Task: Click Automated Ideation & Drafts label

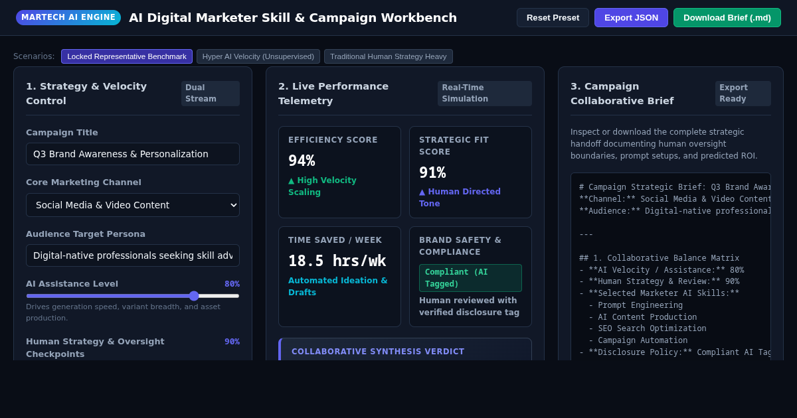Action: pos(338,287)
